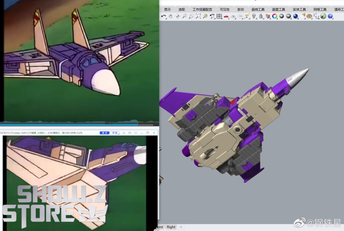Click the Shaded Viewport sphere icon
Image resolution: width=344 pixels, height=231 pixels.
[282, 16]
